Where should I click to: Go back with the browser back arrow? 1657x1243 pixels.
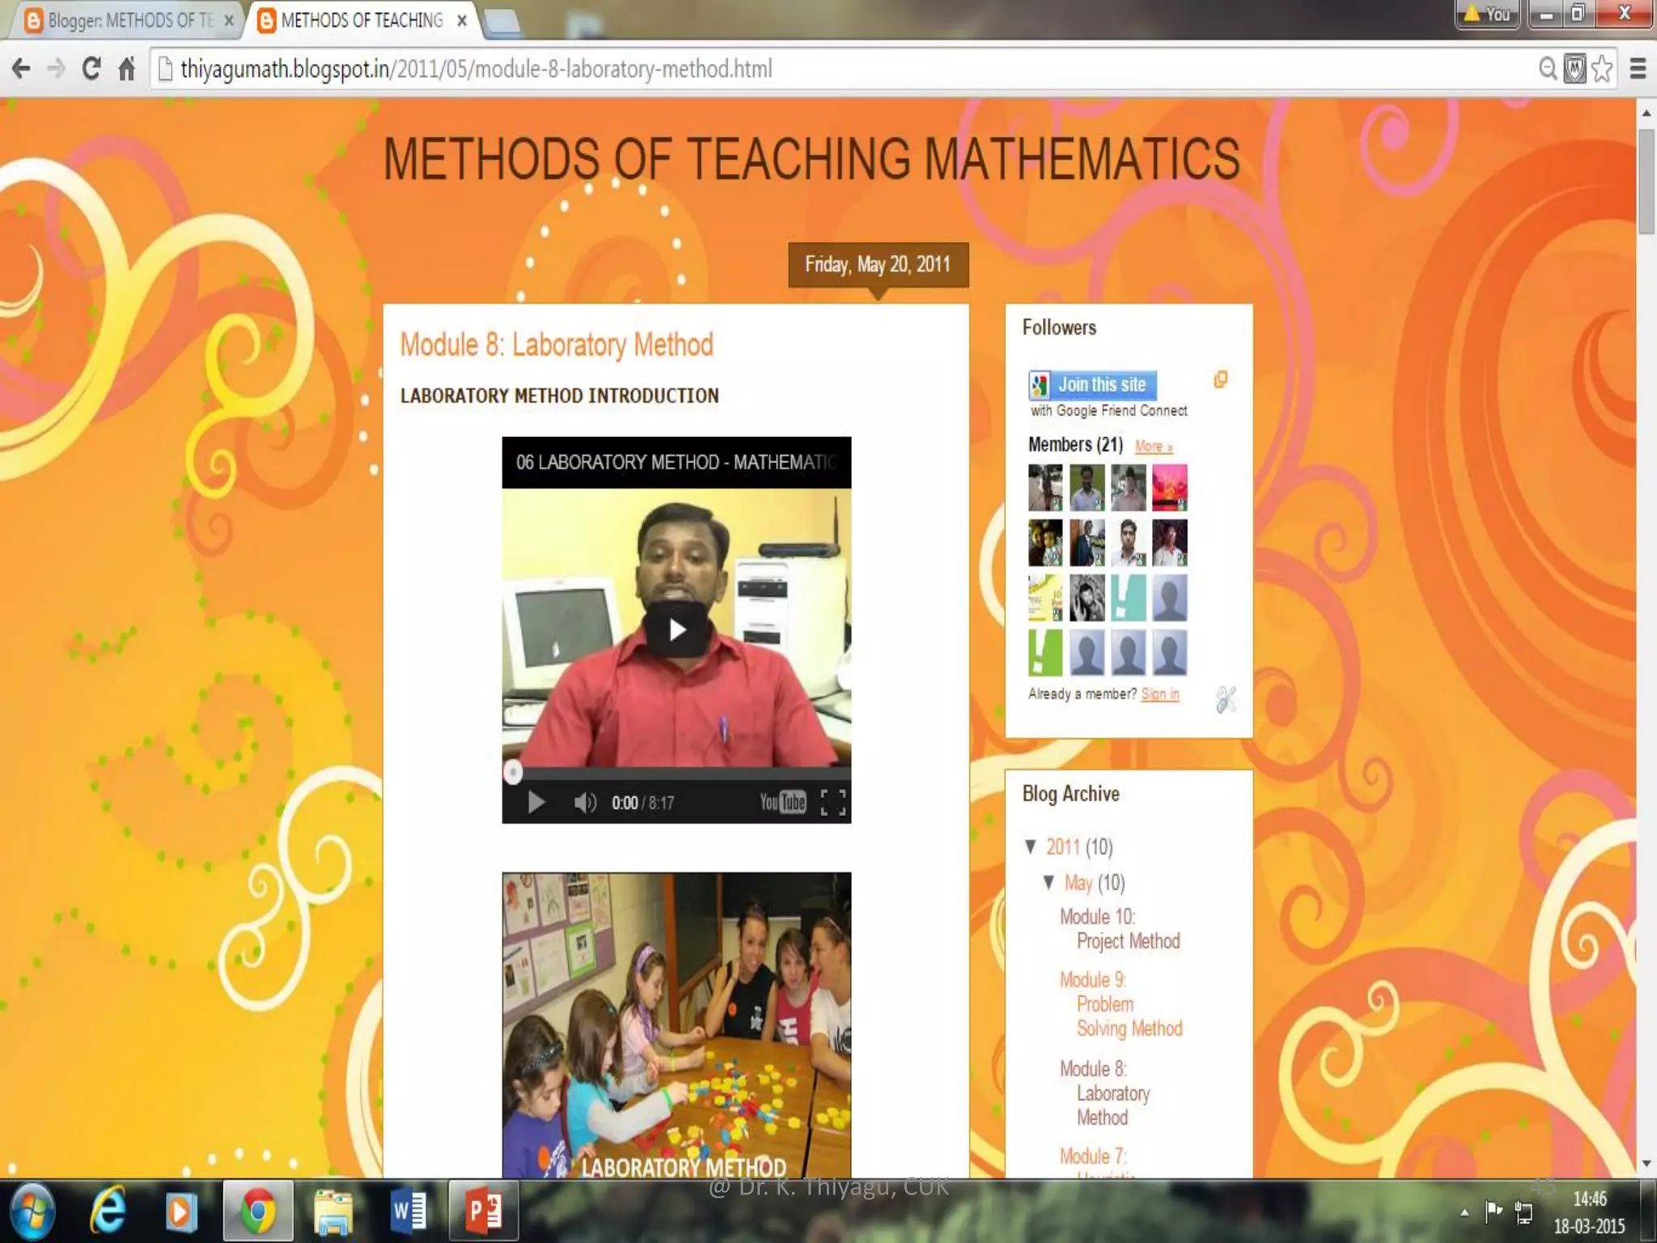(21, 69)
